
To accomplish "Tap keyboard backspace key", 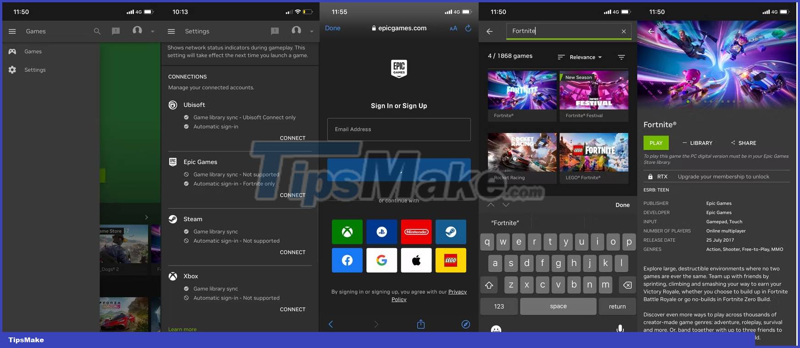I will 627,285.
